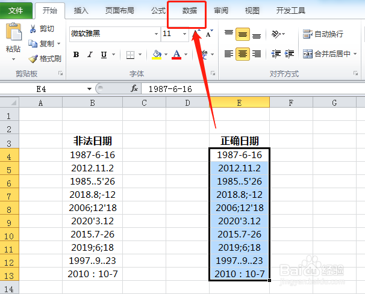Open the underline style dropdown arrow
This screenshot has height=294, width=365.
114,54
